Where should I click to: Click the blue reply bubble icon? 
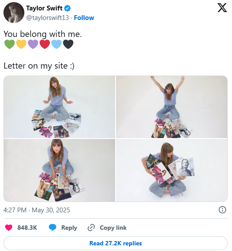[53, 228]
